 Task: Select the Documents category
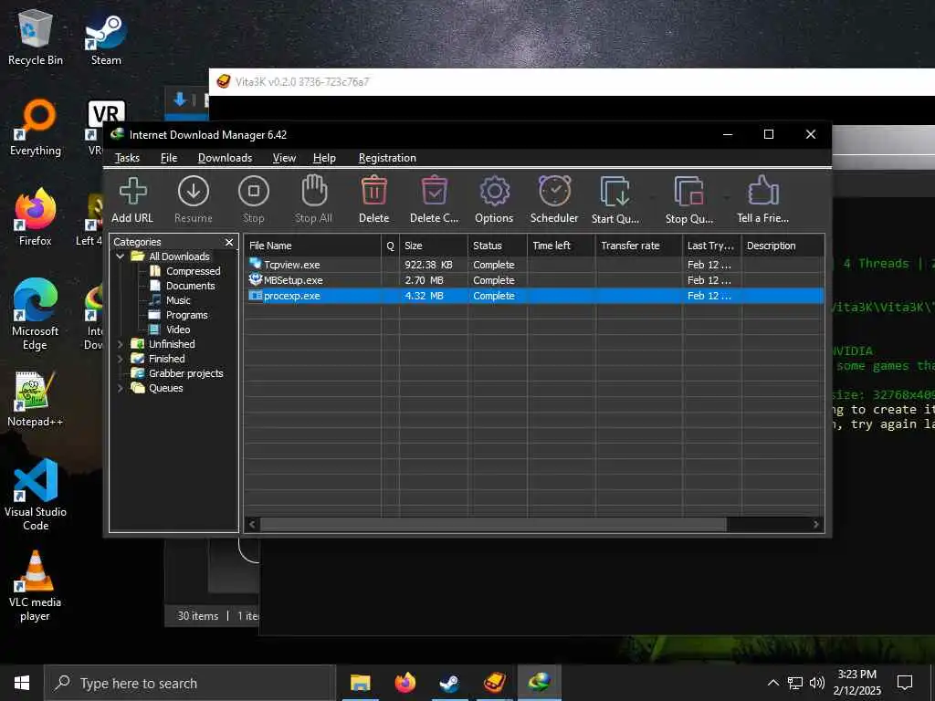click(x=190, y=286)
